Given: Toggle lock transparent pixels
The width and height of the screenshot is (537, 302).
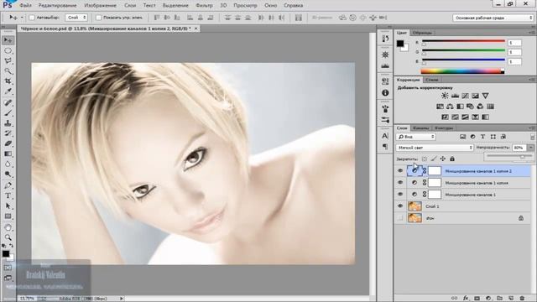Looking at the screenshot, I should [x=425, y=159].
